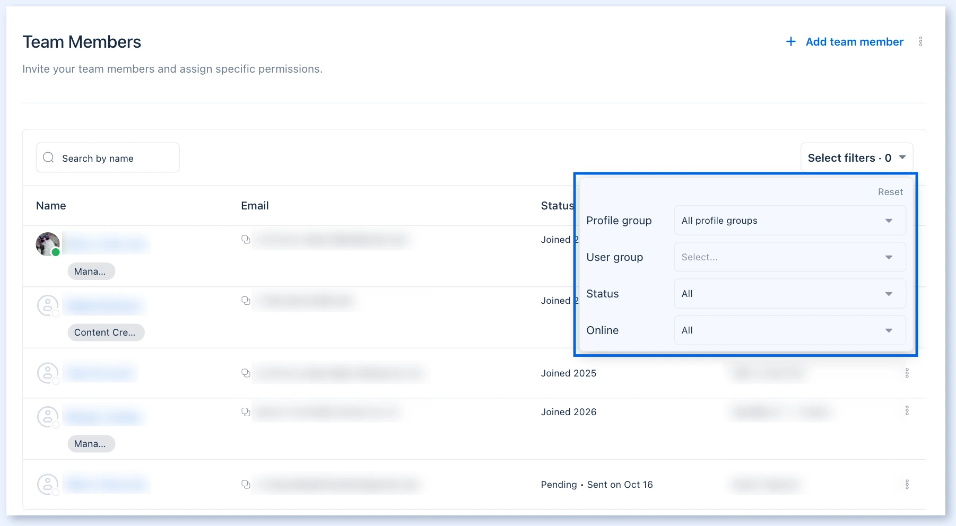This screenshot has width=956, height=526.
Task: Click the Email column header
Action: click(x=255, y=206)
